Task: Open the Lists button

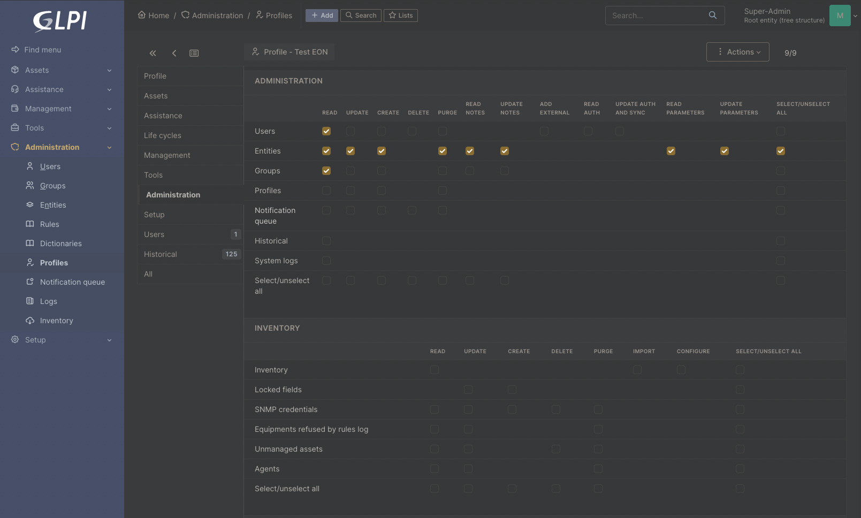Action: click(401, 16)
